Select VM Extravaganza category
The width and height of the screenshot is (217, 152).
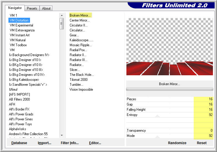22,30
